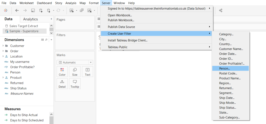Viewport: 266px width, 124px height.
Task: Select Person... in the user filter submenu
Action: click(224, 68)
